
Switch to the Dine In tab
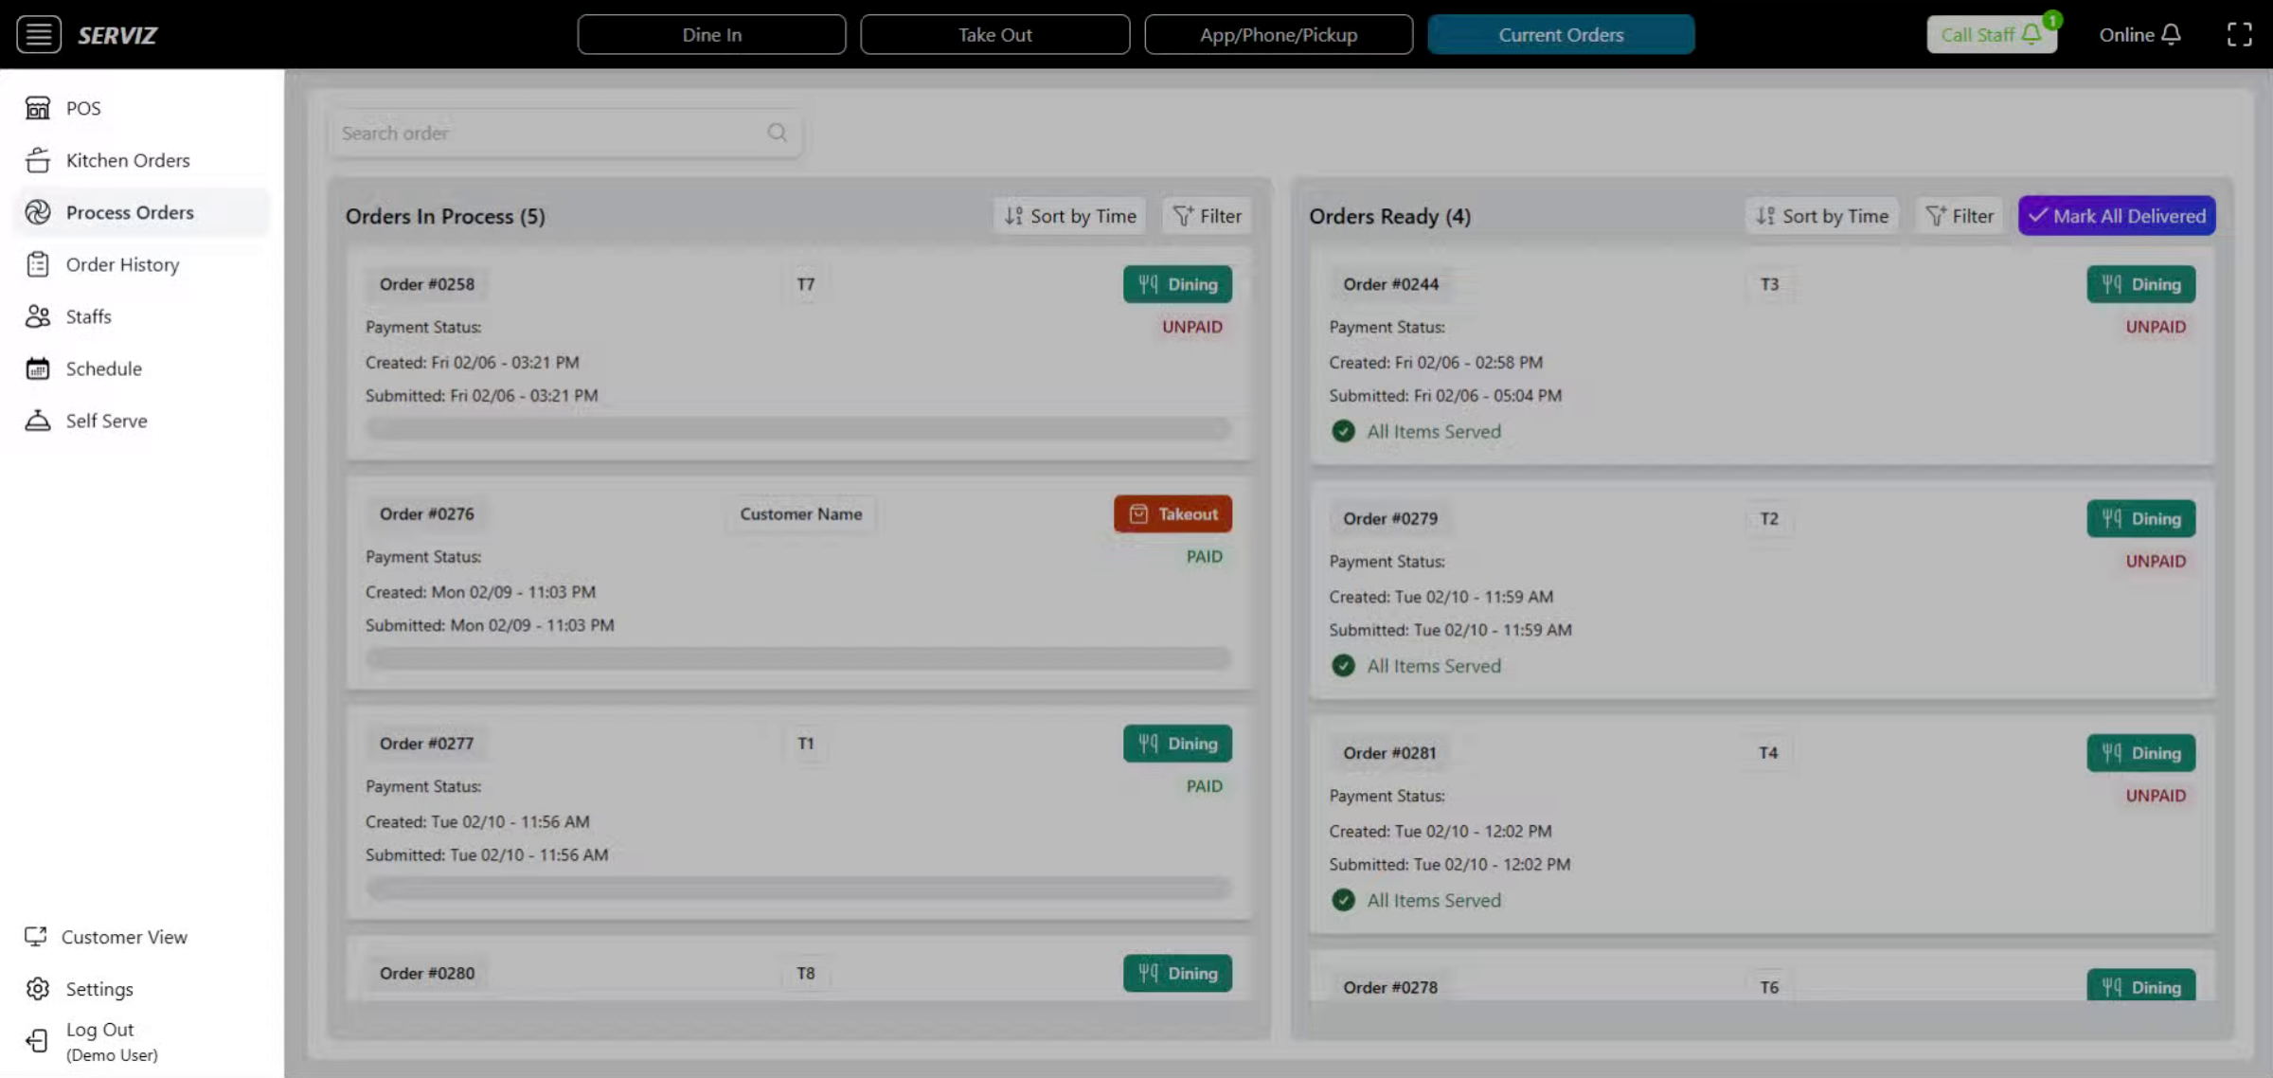(711, 35)
